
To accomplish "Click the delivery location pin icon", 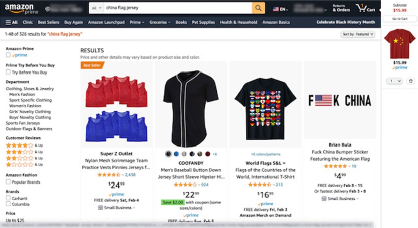I will tap(47, 9).
